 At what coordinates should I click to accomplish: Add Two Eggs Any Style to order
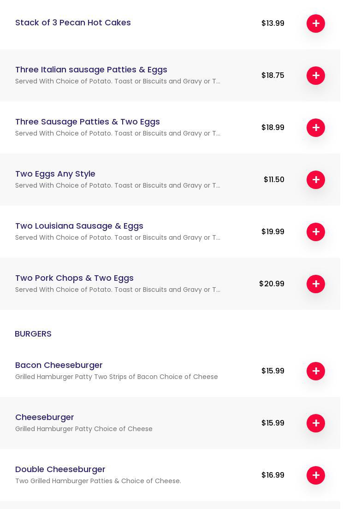pos(316,180)
